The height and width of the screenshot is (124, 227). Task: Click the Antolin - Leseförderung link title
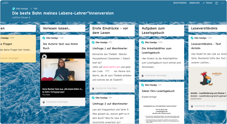tap(209, 93)
